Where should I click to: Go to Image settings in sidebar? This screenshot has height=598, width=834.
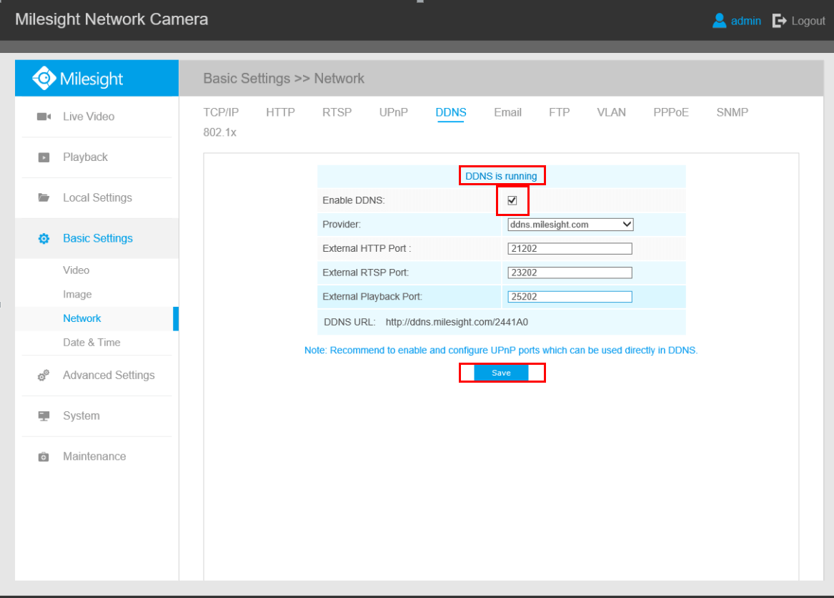coord(77,295)
